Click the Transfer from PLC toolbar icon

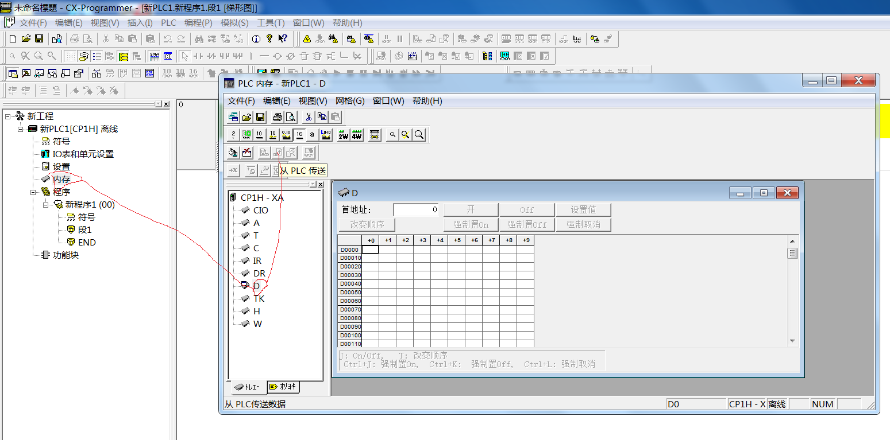click(x=278, y=153)
